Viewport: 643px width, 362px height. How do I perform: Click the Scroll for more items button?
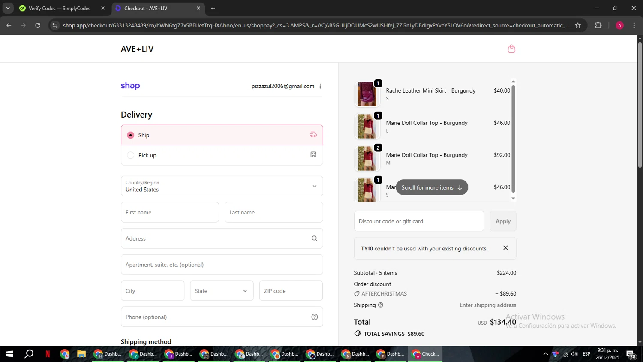tap(432, 187)
